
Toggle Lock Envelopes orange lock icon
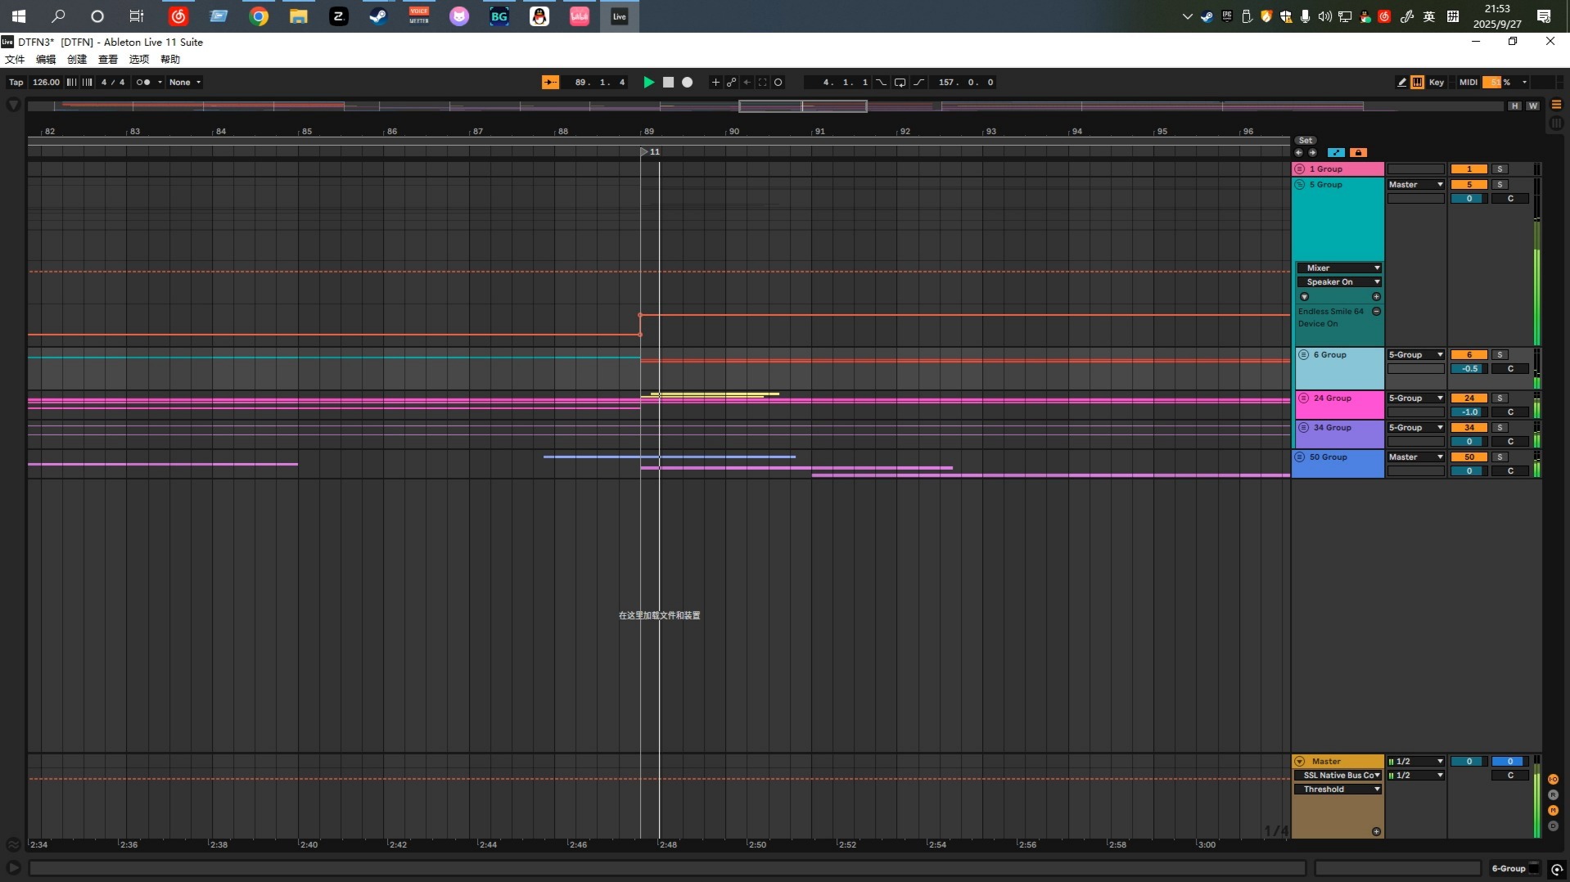pos(1358,152)
